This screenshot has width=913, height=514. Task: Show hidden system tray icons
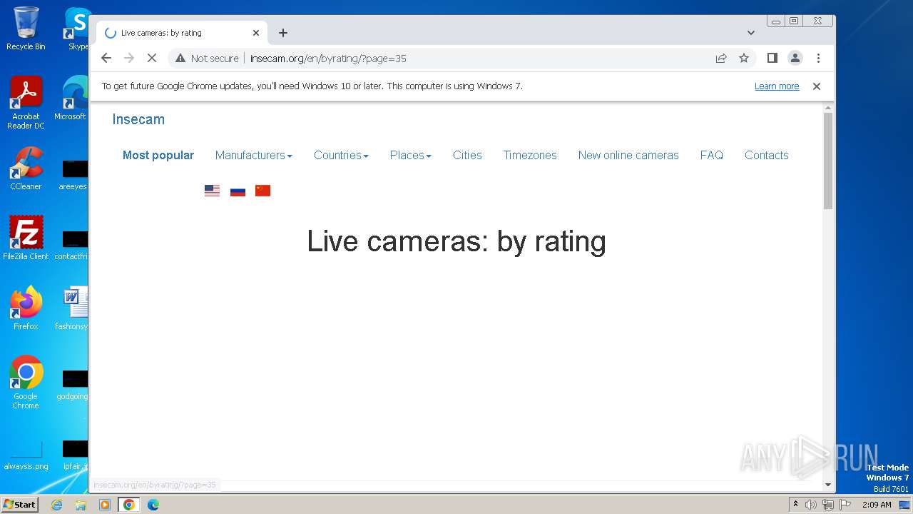coord(796,505)
